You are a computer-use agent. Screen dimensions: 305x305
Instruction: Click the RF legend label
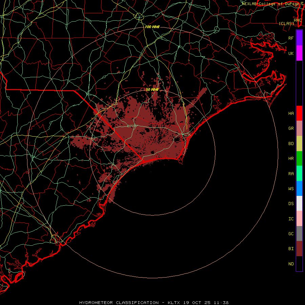(x=291, y=38)
